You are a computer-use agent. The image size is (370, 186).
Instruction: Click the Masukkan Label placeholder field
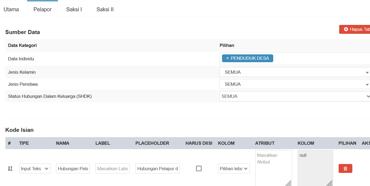click(113, 168)
